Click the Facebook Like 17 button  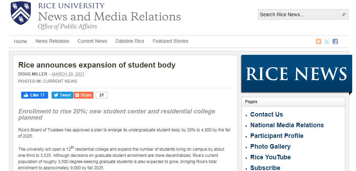click(35, 95)
